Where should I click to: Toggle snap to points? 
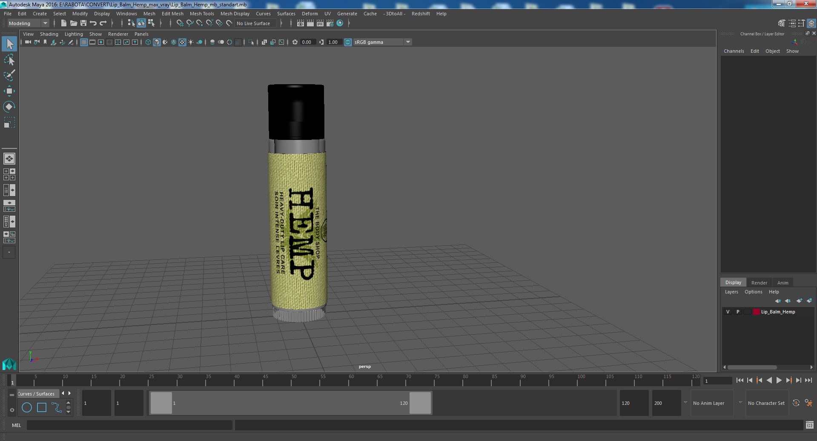(199, 23)
